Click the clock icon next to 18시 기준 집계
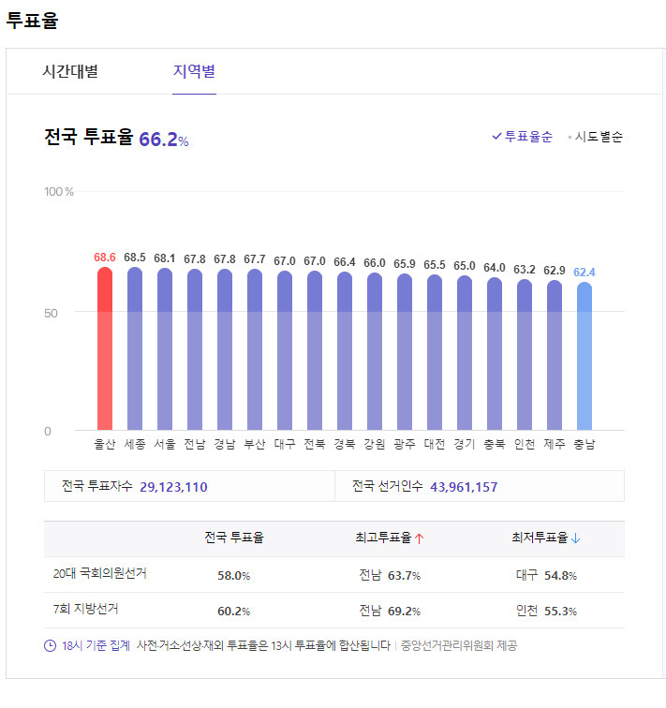Image resolution: width=666 pixels, height=708 pixels. pos(50,645)
